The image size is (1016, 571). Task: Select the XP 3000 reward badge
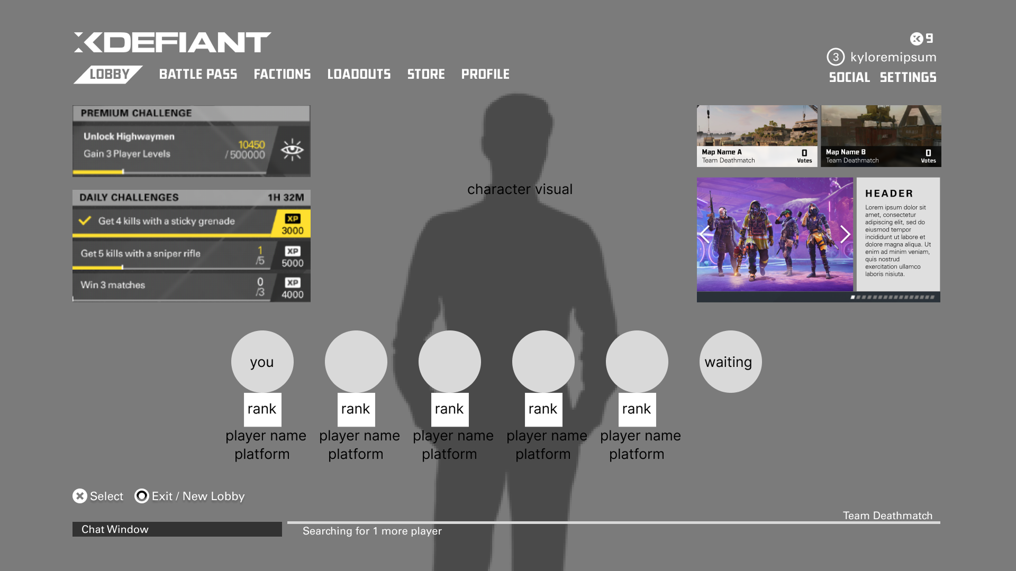click(292, 224)
